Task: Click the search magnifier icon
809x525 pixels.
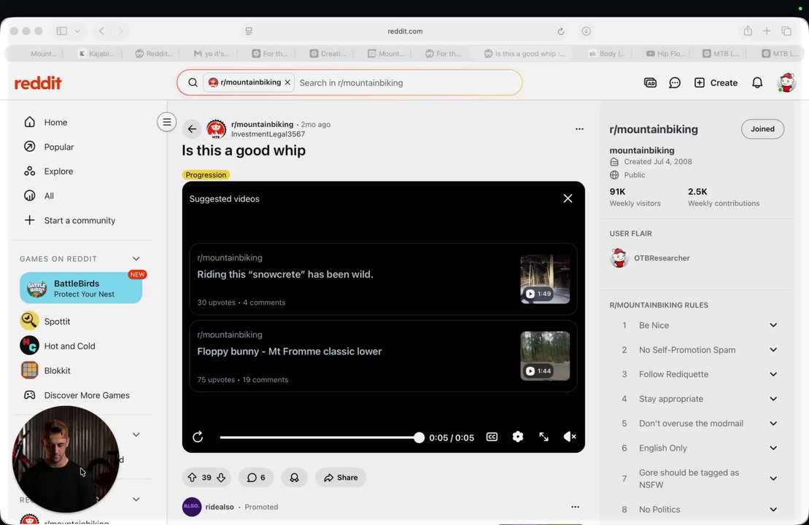Action: [x=193, y=82]
